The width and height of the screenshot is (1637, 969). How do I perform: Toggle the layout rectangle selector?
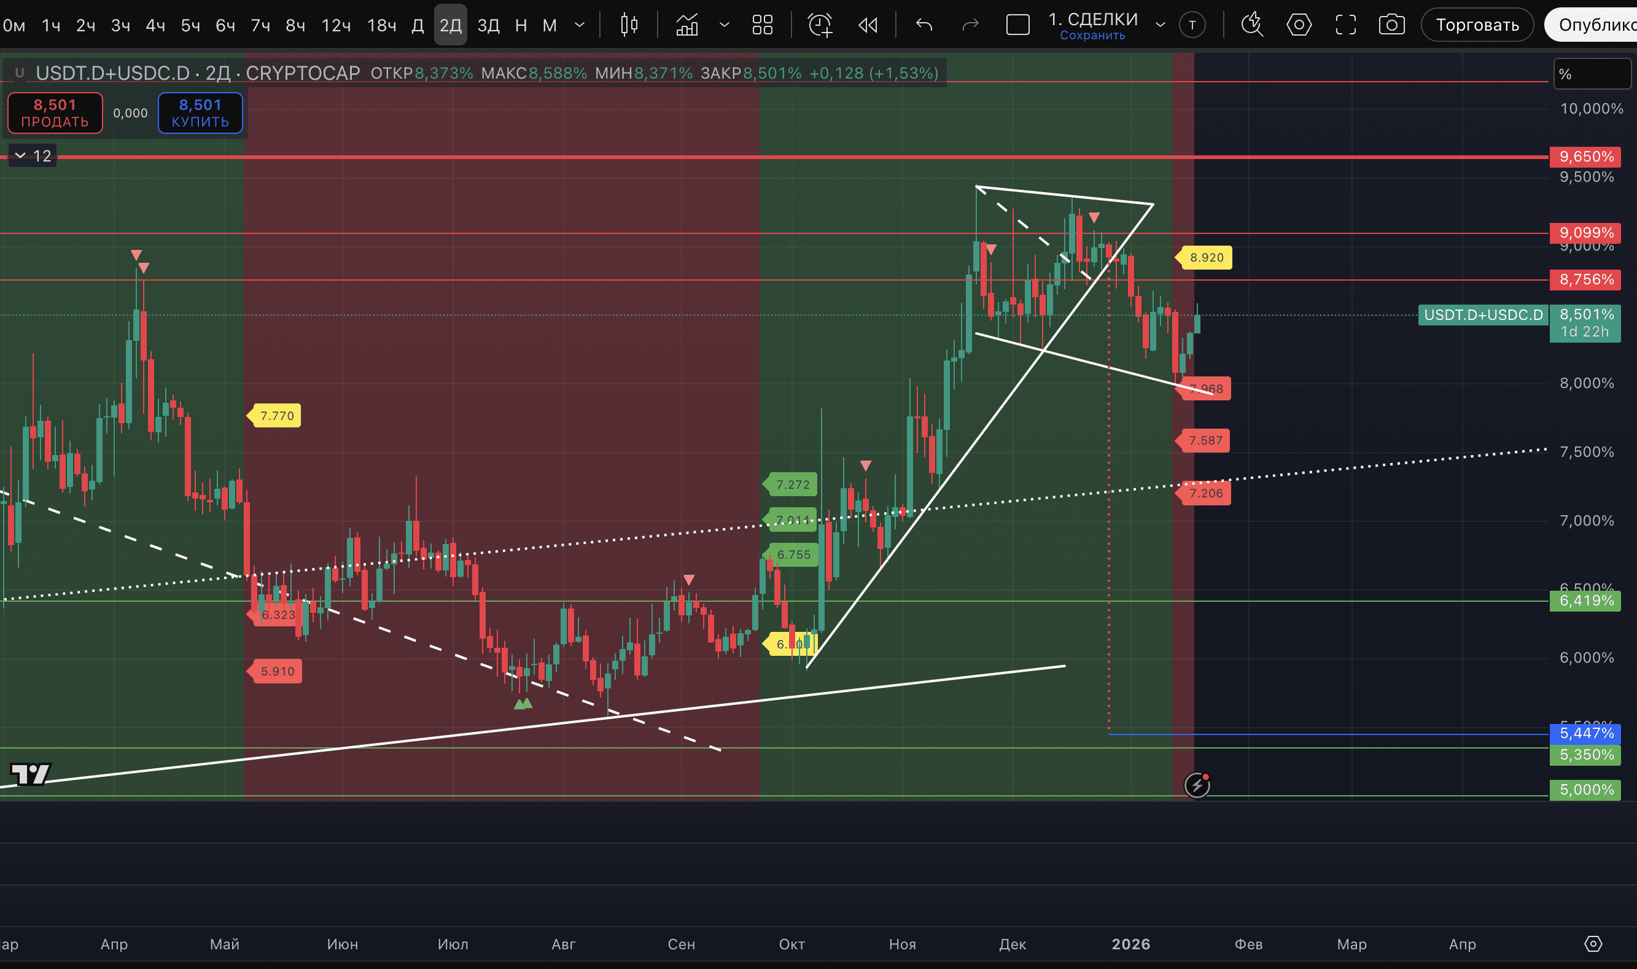pos(1017,25)
